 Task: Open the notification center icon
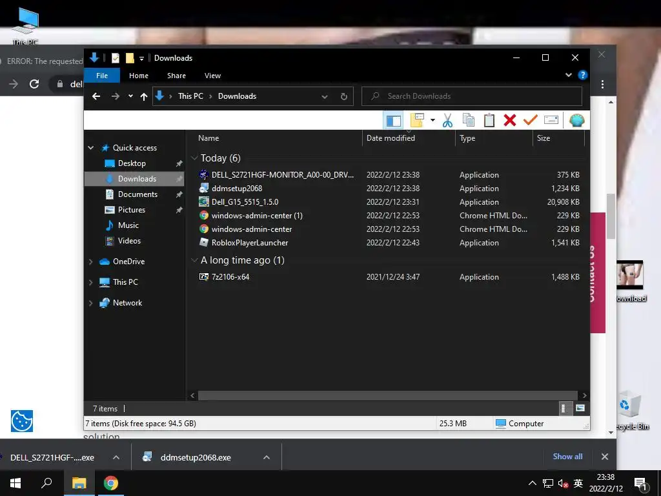tap(640, 484)
